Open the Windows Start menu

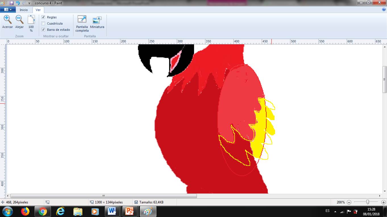point(7,211)
